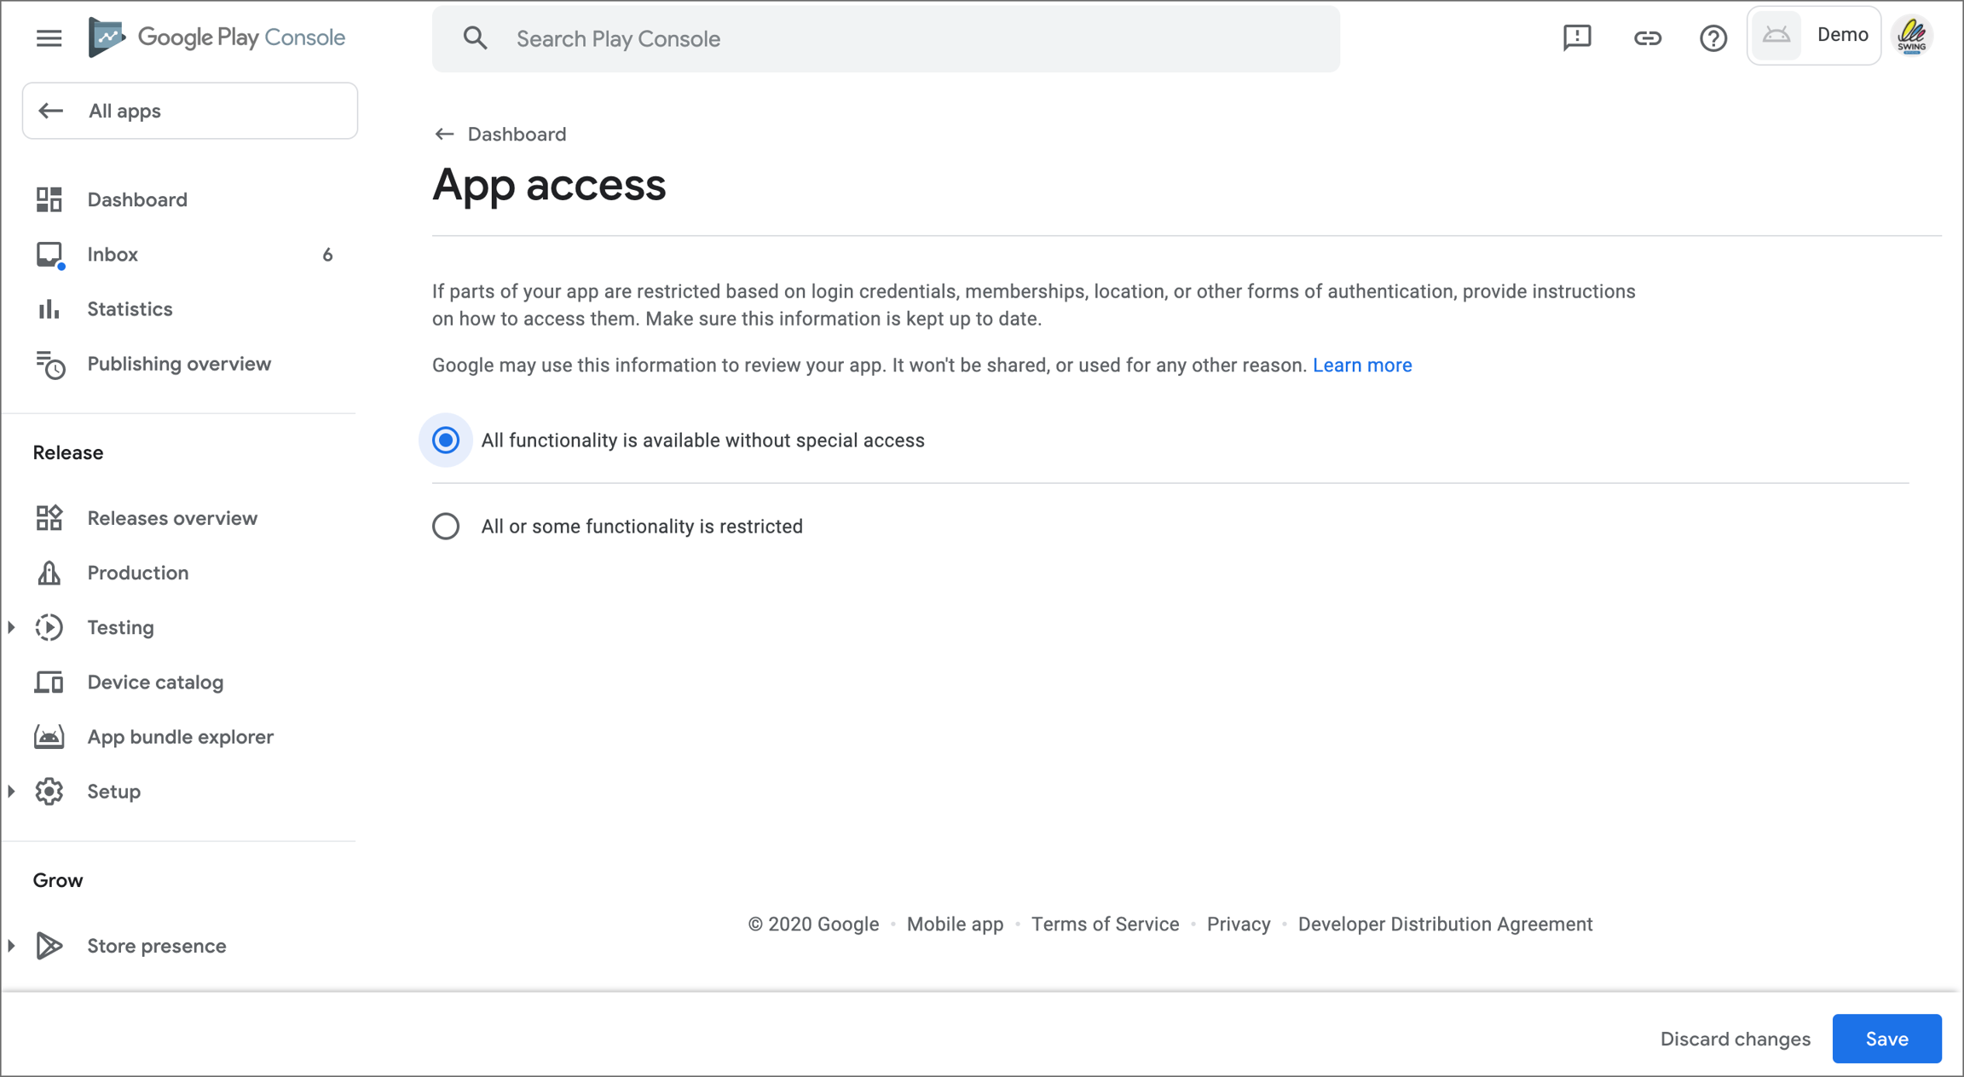This screenshot has width=1964, height=1077.
Task: Select All or some functionality is restricted
Action: point(446,527)
